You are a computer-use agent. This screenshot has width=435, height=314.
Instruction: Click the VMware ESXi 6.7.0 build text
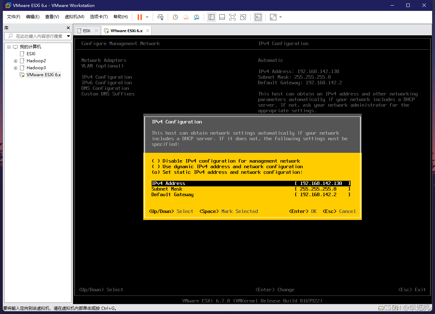(x=252, y=301)
